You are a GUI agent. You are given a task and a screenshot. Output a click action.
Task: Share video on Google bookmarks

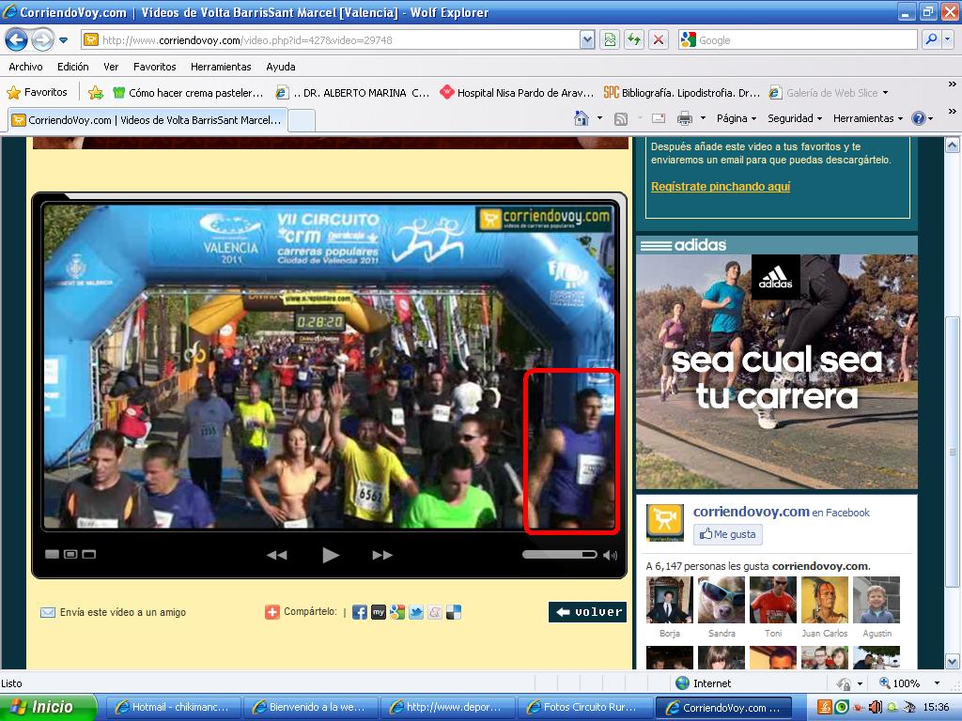tap(397, 612)
